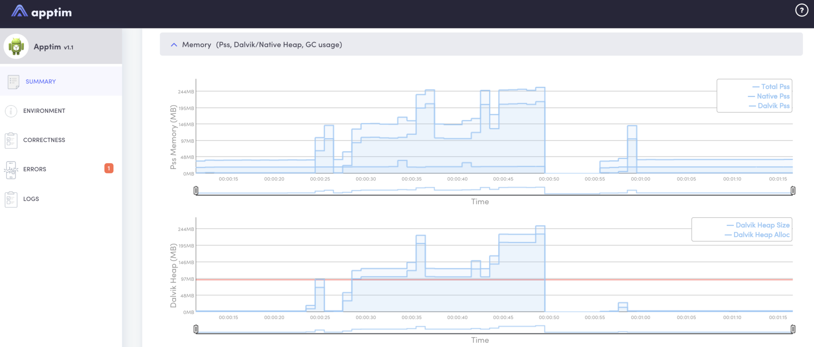
Task: Toggle Total Pss series in legend
Action: (x=771, y=87)
